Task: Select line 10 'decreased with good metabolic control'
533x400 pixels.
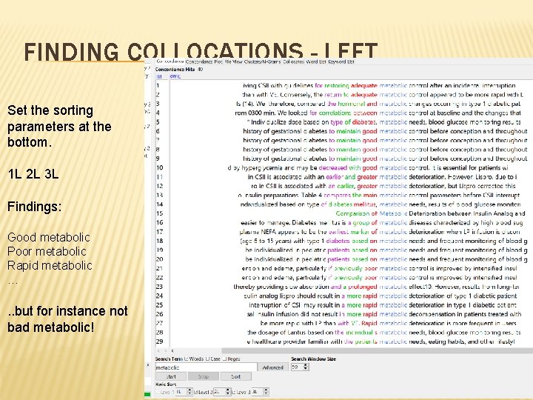Action: tap(368, 167)
